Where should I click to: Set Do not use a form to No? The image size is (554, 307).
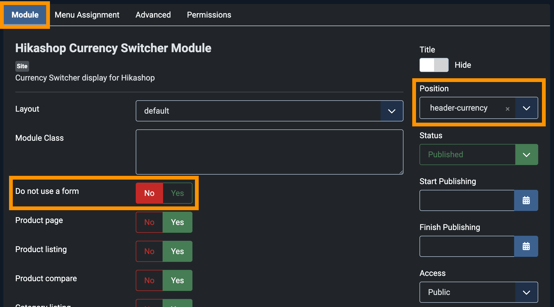[x=149, y=193]
